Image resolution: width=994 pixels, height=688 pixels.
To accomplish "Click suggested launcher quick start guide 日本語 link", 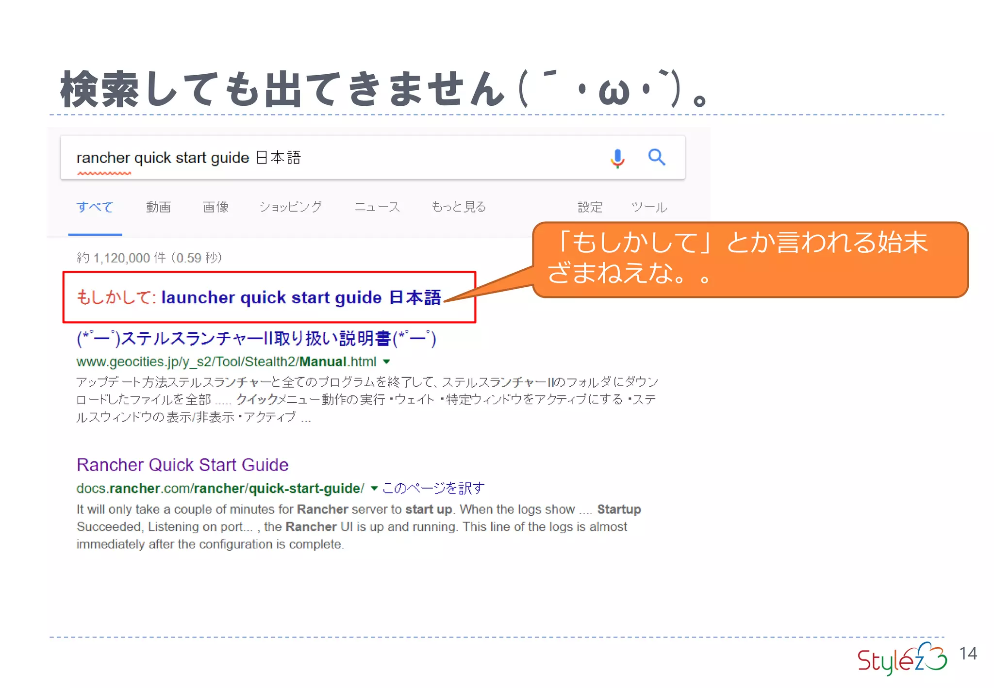I will (301, 297).
